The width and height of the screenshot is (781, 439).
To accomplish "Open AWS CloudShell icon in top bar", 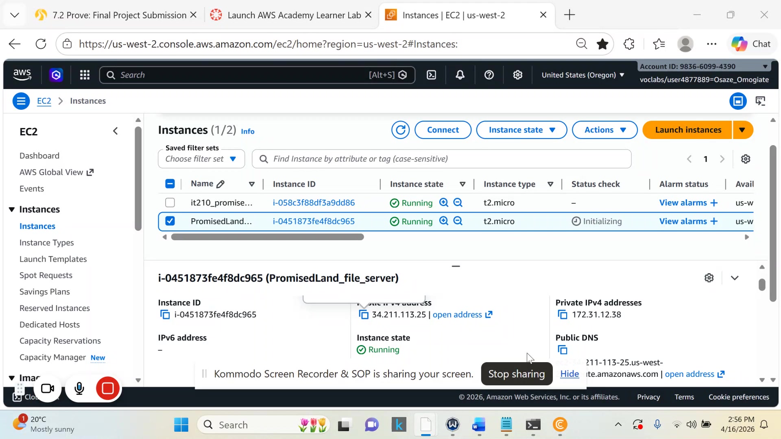I will (x=431, y=75).
